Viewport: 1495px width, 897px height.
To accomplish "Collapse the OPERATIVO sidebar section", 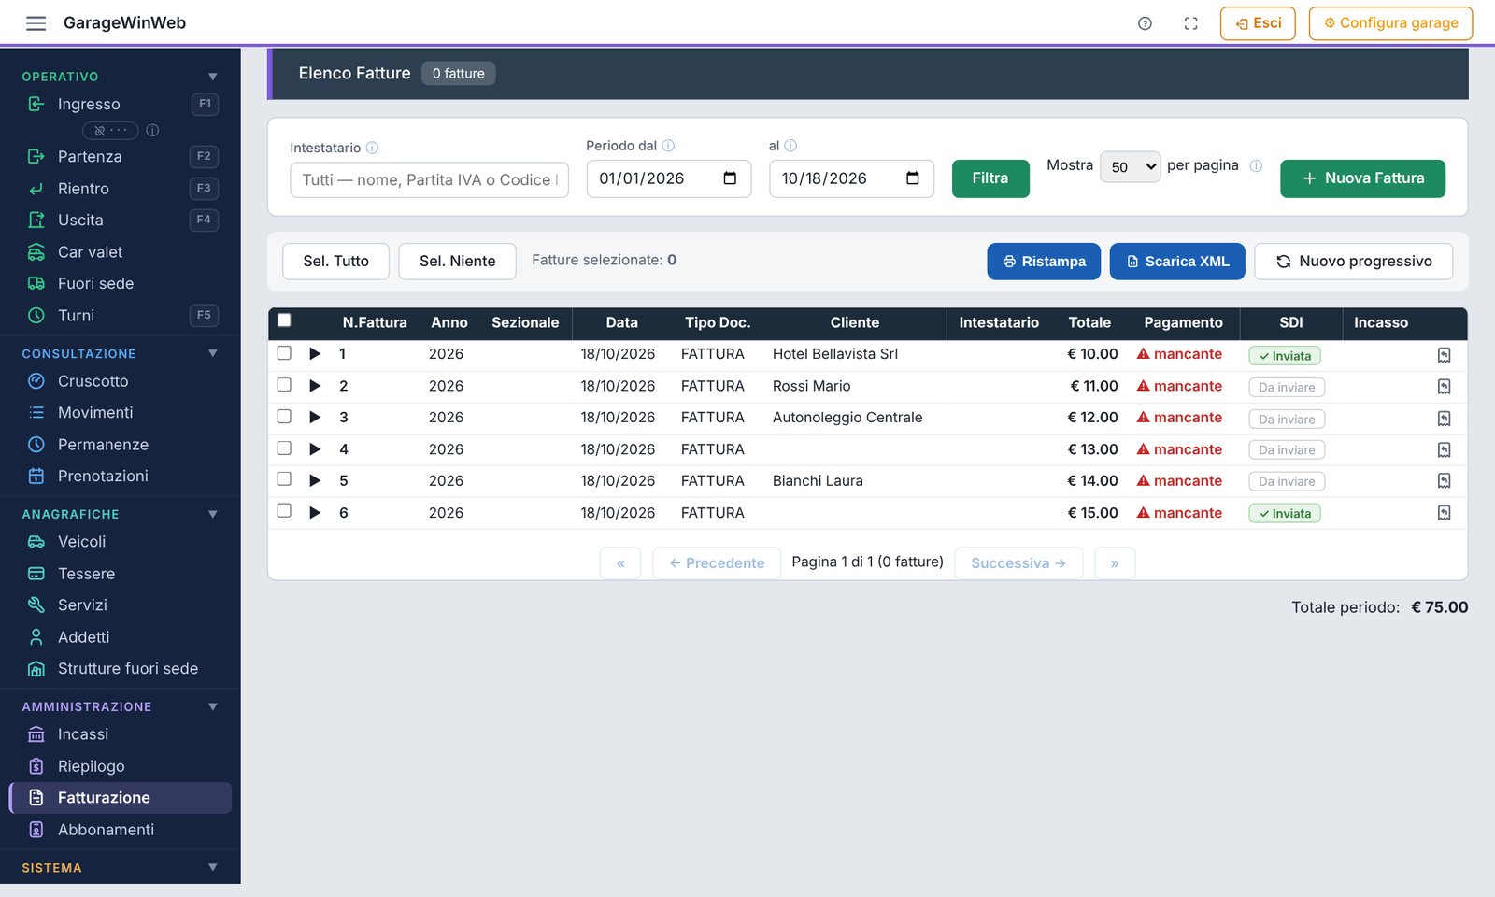I will [x=213, y=77].
